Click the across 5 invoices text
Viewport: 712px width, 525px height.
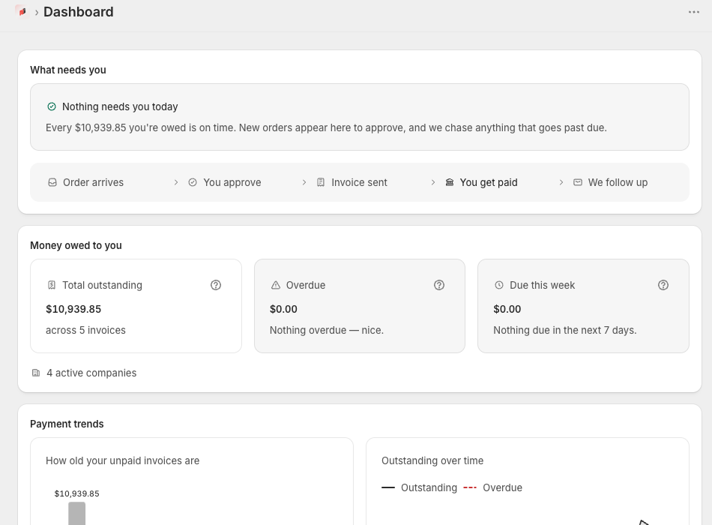(85, 330)
